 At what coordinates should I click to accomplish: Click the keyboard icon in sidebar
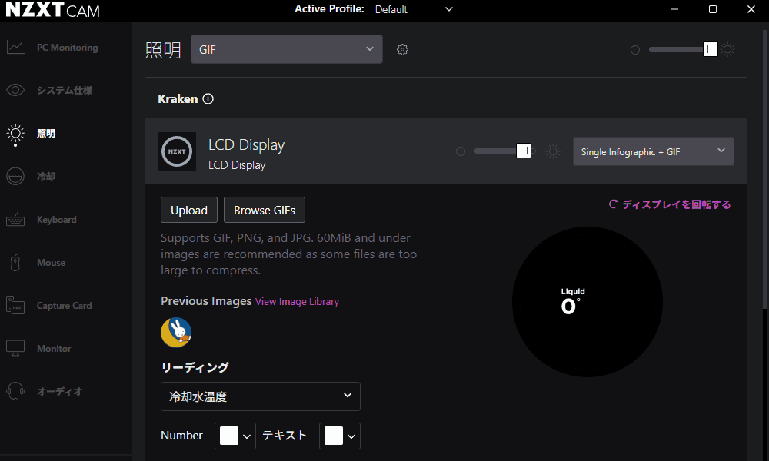pyautogui.click(x=15, y=220)
